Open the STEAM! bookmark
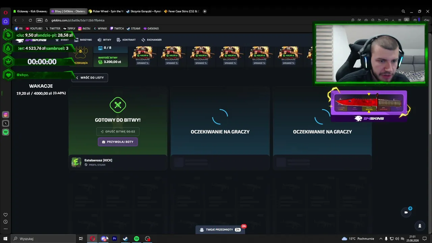 pyautogui.click(x=133, y=28)
